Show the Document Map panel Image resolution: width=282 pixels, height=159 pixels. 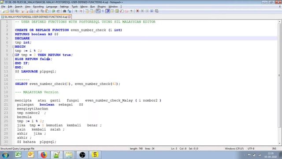pyautogui.click(x=117, y=11)
